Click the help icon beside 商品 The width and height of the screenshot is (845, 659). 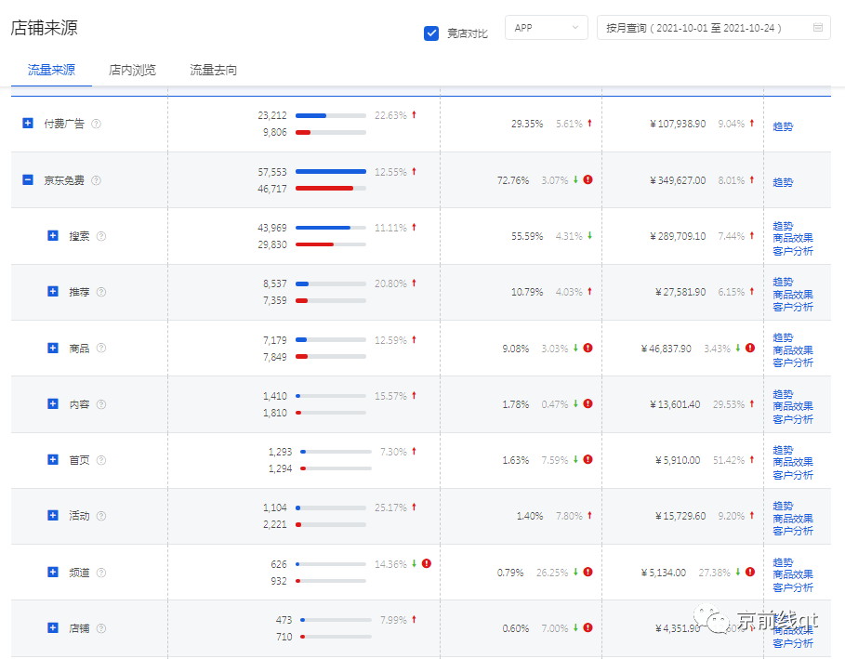click(100, 348)
